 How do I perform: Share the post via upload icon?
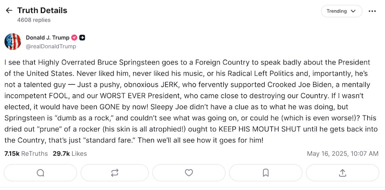[x=342, y=173]
